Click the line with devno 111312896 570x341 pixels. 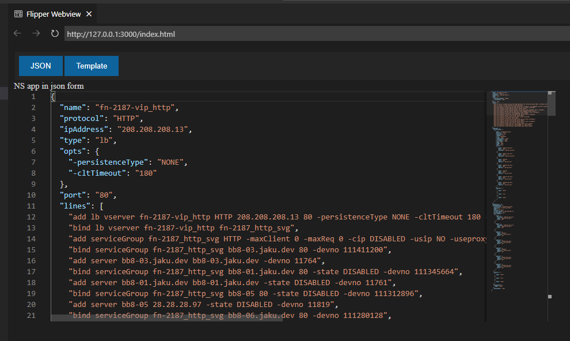[x=245, y=293]
